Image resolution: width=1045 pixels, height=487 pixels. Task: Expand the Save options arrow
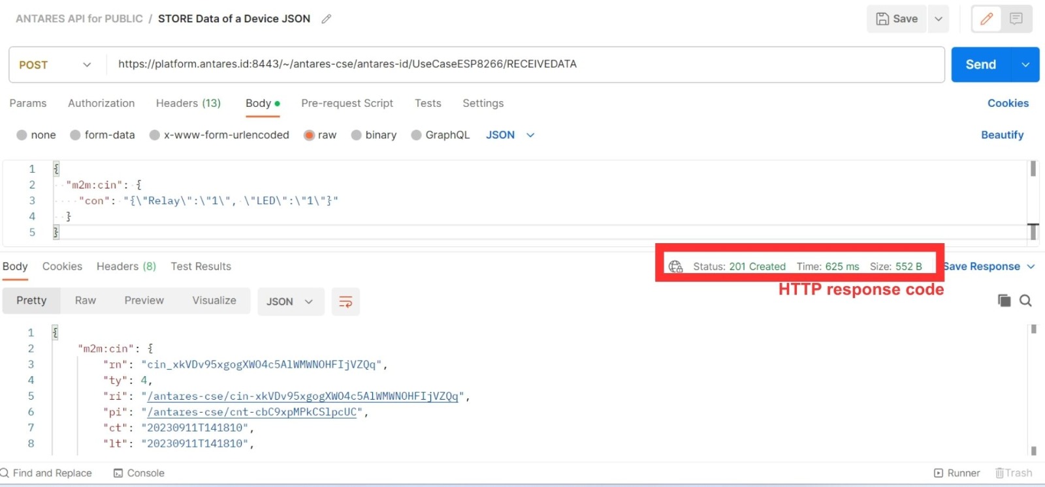coord(939,19)
